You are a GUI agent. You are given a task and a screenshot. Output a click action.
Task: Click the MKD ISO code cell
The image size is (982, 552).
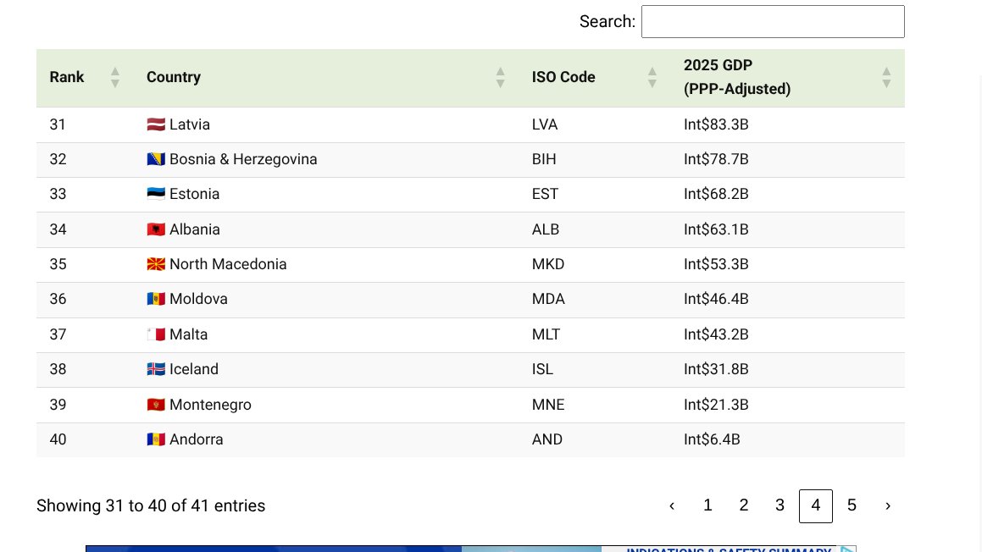[x=548, y=263]
